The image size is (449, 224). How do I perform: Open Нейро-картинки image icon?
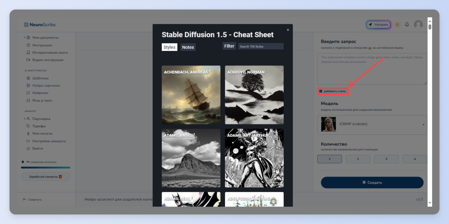coord(28,86)
